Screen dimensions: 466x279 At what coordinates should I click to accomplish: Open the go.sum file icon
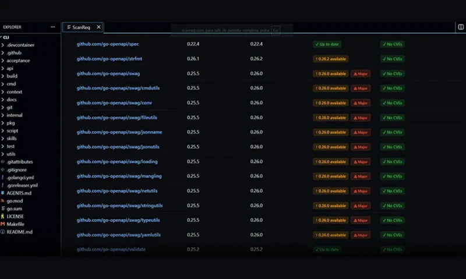pyautogui.click(x=3, y=209)
